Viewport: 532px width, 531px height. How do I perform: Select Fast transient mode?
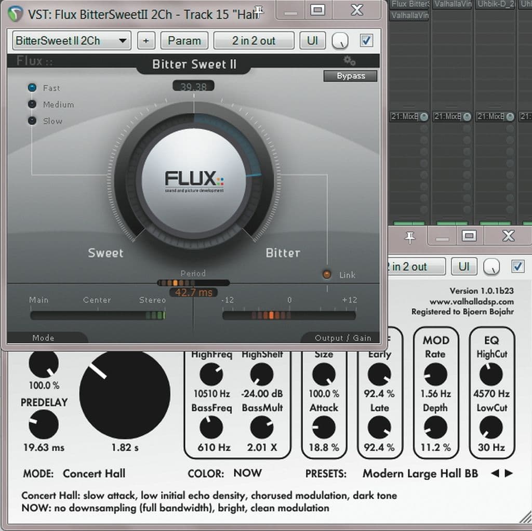[x=32, y=88]
